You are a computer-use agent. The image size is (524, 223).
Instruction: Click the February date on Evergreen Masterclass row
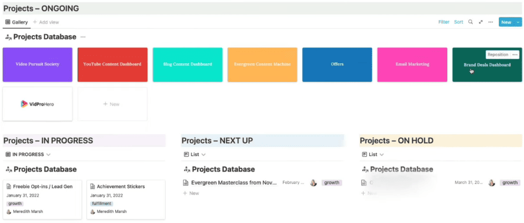(293, 183)
